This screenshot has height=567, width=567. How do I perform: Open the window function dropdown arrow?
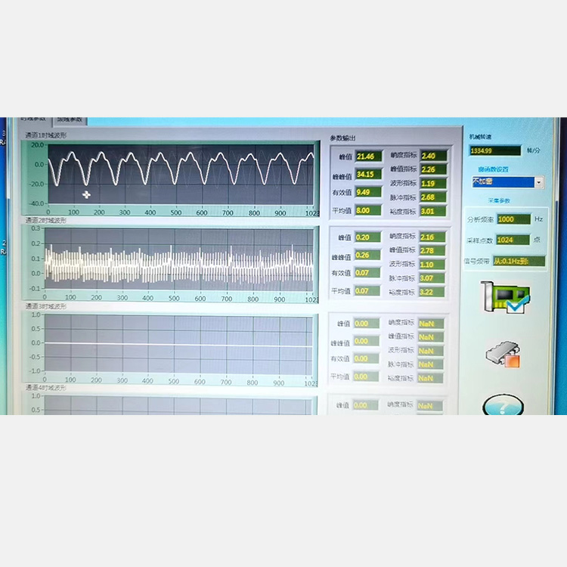(538, 182)
